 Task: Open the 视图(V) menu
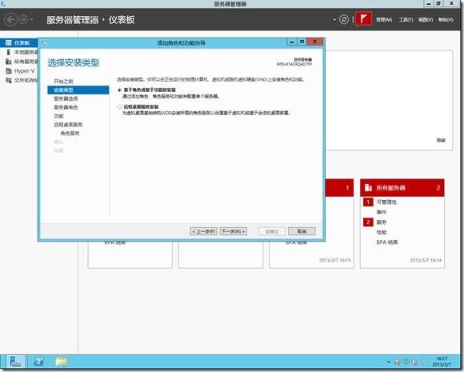426,20
